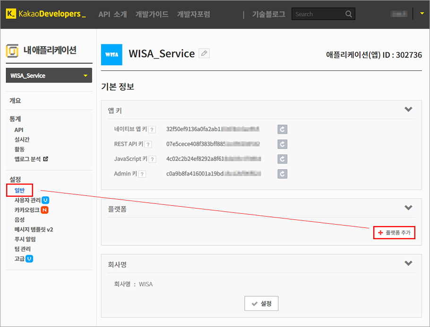
Task: Open 실시간 statistics
Action: pyautogui.click(x=22, y=139)
